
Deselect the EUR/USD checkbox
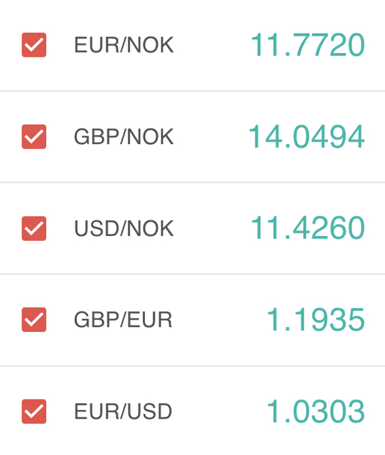tap(34, 411)
